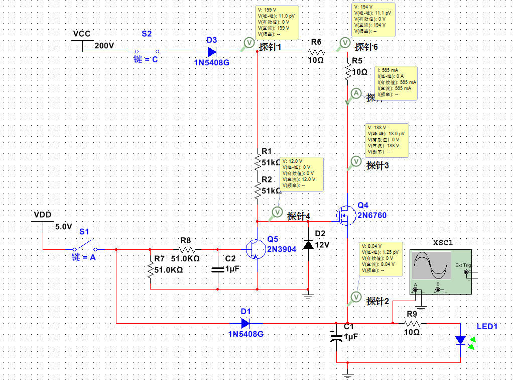This screenshot has width=513, height=380.
Task: Click the 探针1 voltage probe marker
Action: tap(249, 43)
